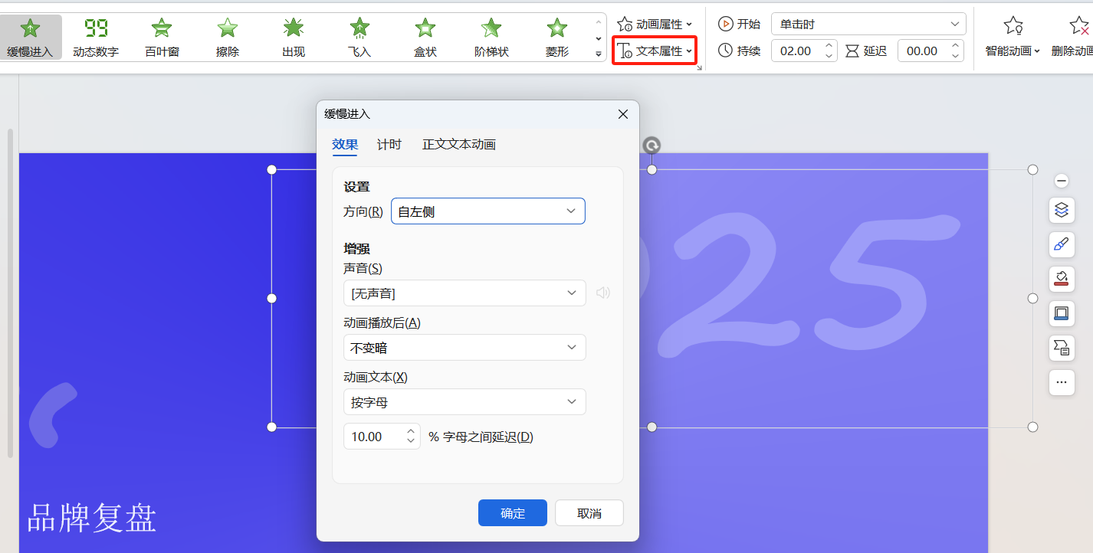Increase letter delay with stepper arrow
The width and height of the screenshot is (1093, 553).
[x=411, y=431]
